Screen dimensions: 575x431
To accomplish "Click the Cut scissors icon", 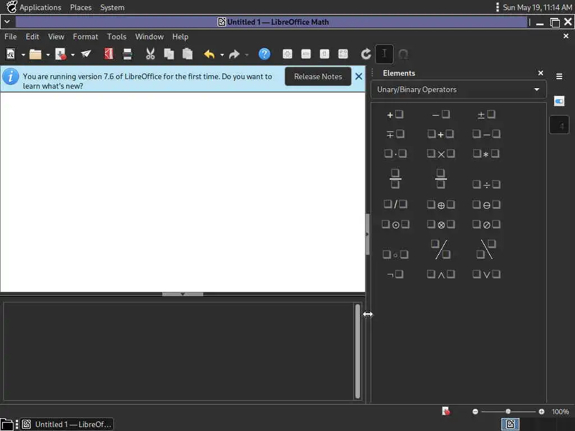I will click(150, 54).
